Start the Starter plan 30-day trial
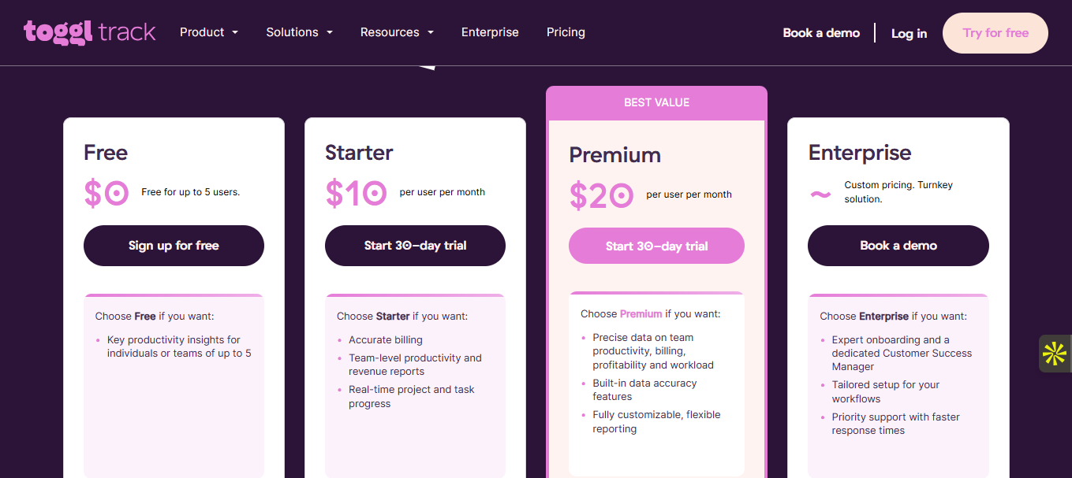 click(x=415, y=246)
